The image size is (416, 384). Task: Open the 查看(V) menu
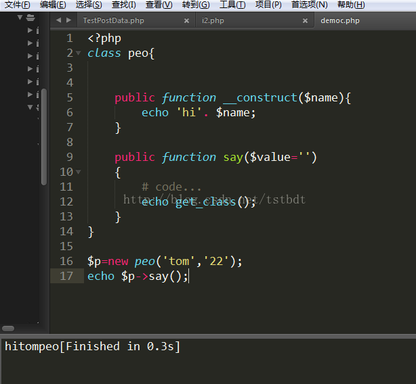click(159, 5)
